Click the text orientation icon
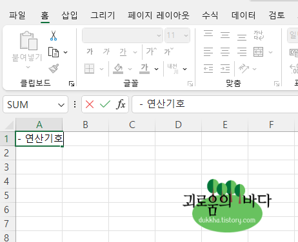This screenshot has height=242, width=298. tap(244, 69)
